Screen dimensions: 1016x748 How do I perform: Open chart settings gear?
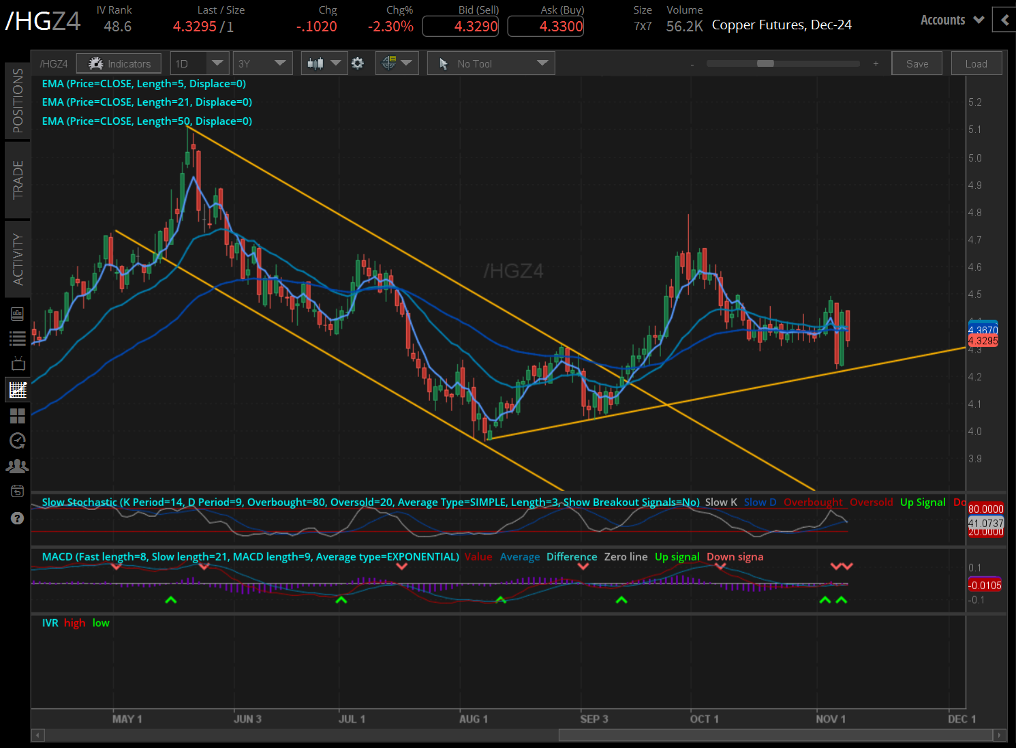pos(358,63)
